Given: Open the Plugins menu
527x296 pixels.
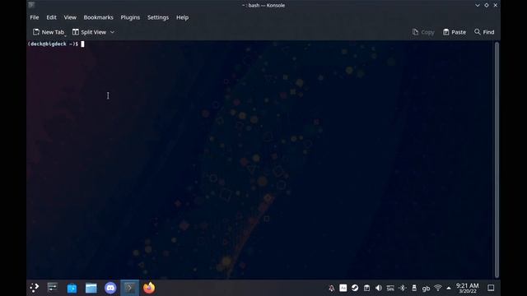Looking at the screenshot, I should (x=130, y=17).
